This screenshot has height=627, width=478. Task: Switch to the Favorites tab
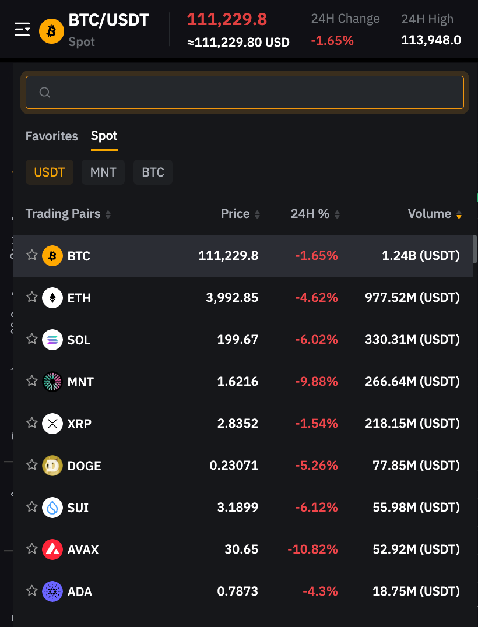coord(52,136)
